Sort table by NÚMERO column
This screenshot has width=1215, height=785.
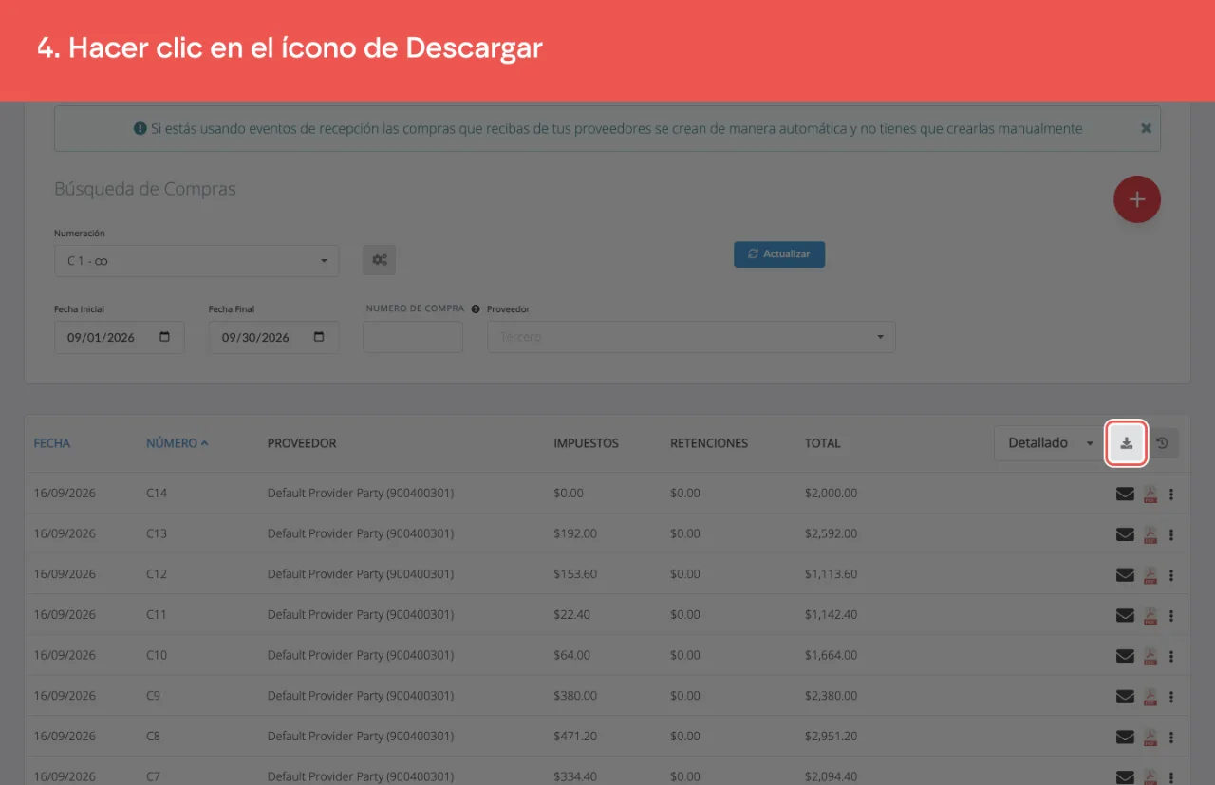tap(177, 443)
